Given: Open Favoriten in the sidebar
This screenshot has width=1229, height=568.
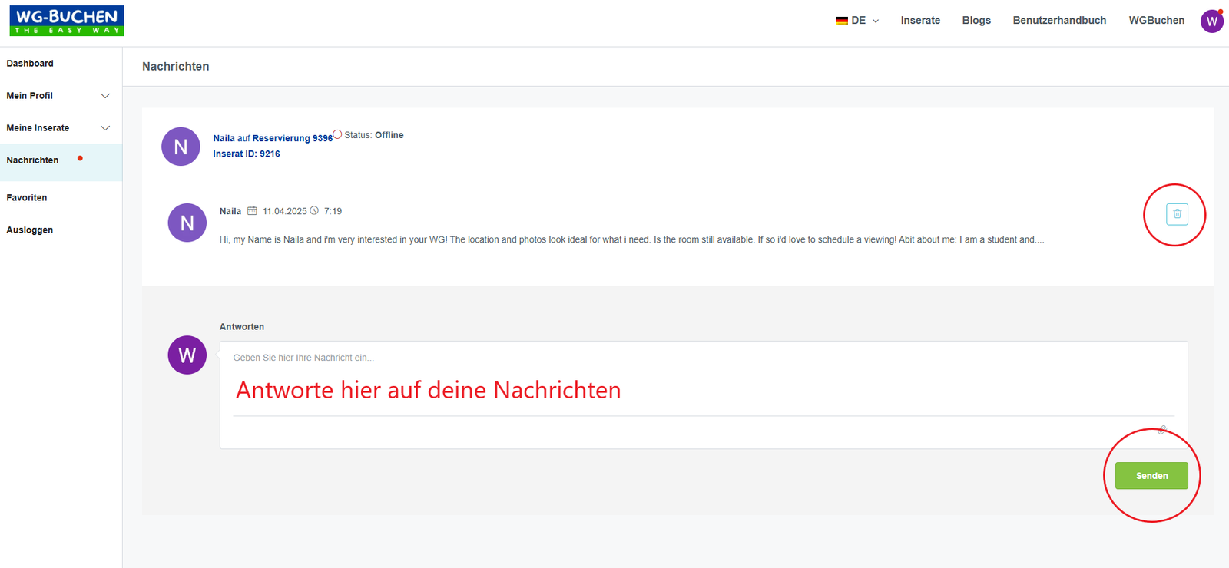Looking at the screenshot, I should point(27,198).
